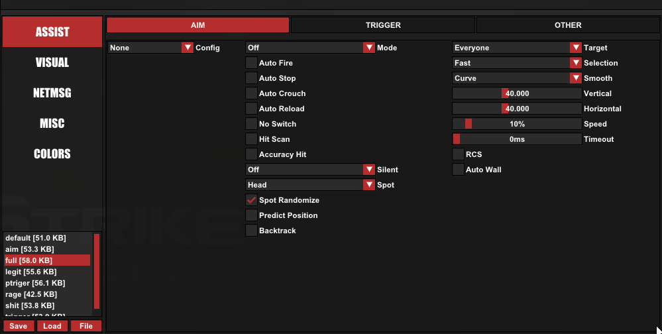
Task: Enable the Backtrack checkbox
Action: click(x=252, y=231)
